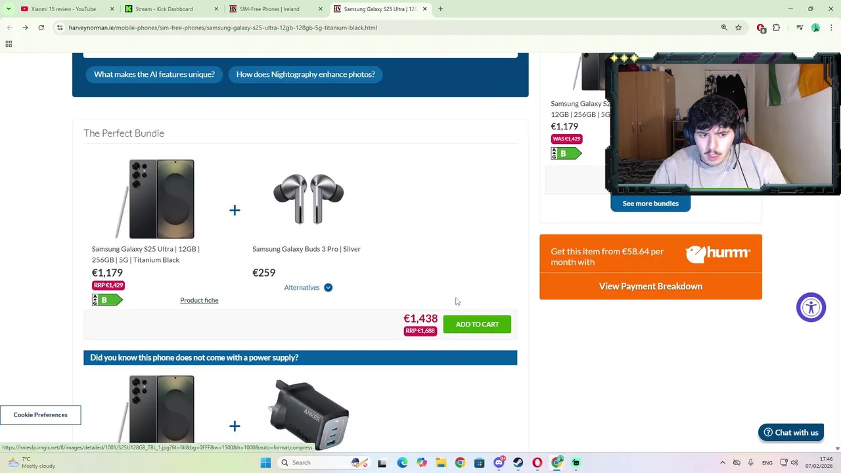View energy label B in sidebar product

(x=566, y=154)
